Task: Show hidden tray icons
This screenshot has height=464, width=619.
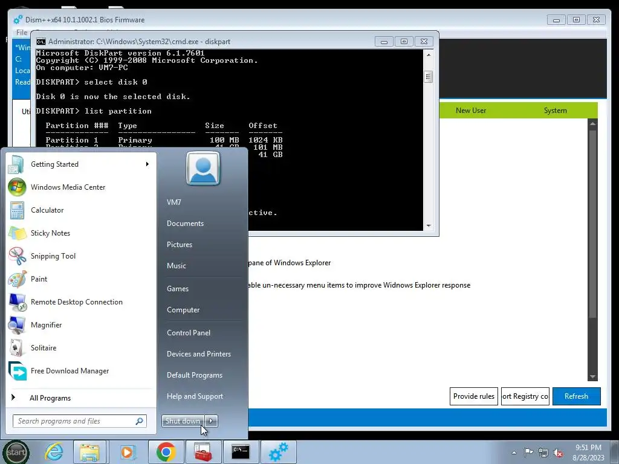Action: coord(514,453)
